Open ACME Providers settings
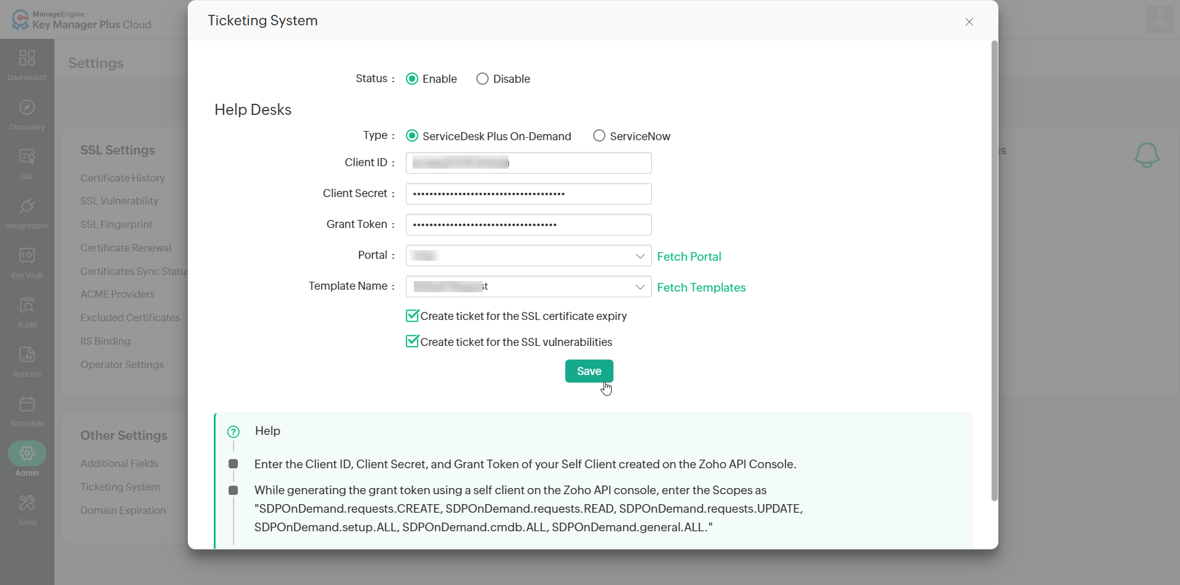 (x=117, y=294)
